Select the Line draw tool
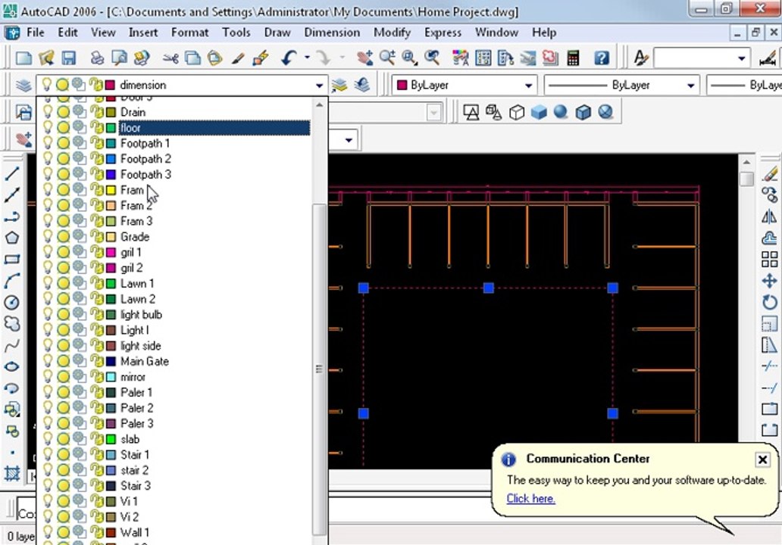Screen dimensions: 782x545 (x=12, y=174)
